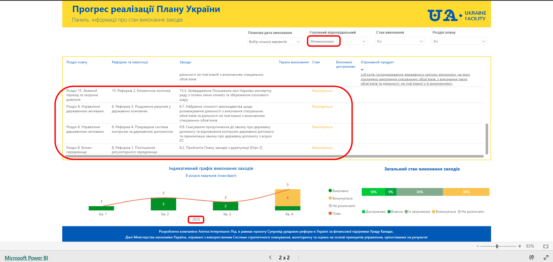Open the share report icon
The image size is (553, 262).
click(532, 257)
